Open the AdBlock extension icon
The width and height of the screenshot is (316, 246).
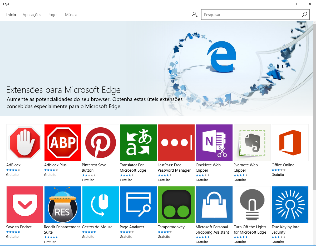click(25, 143)
